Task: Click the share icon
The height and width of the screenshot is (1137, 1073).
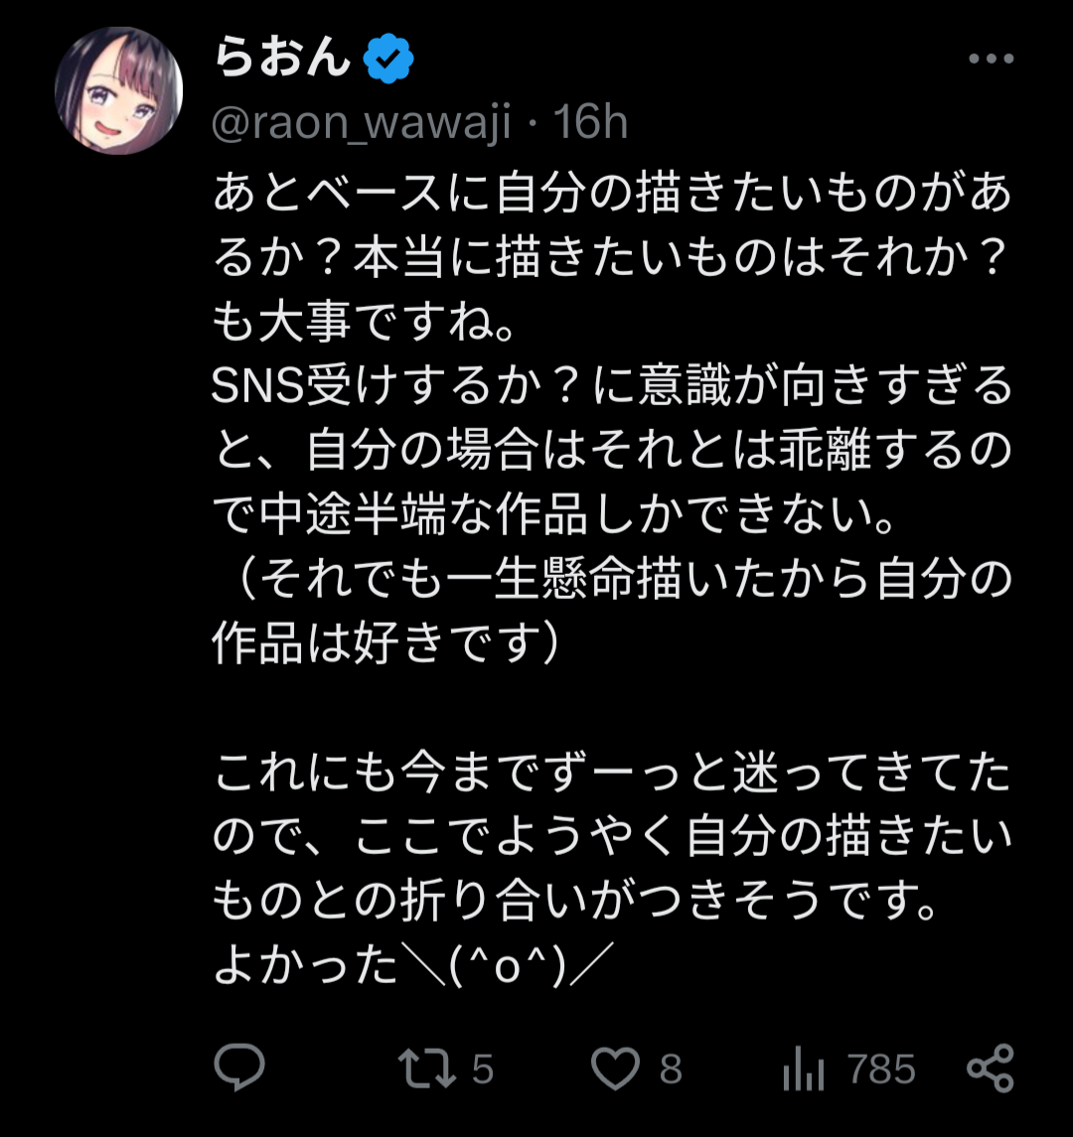Action: (990, 1069)
